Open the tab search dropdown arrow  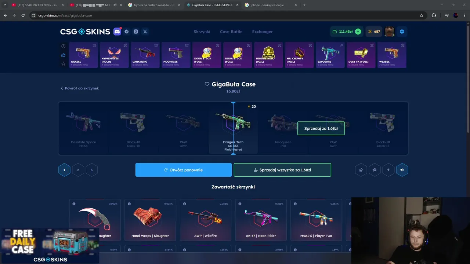[5, 5]
